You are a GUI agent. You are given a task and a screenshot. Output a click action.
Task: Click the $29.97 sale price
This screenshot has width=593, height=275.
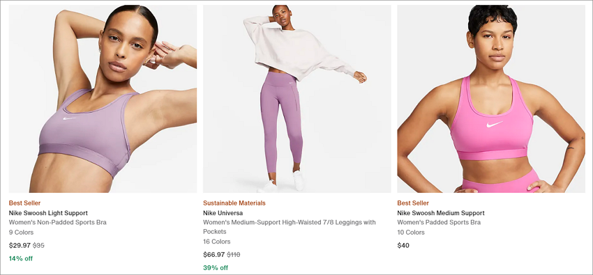(x=20, y=246)
